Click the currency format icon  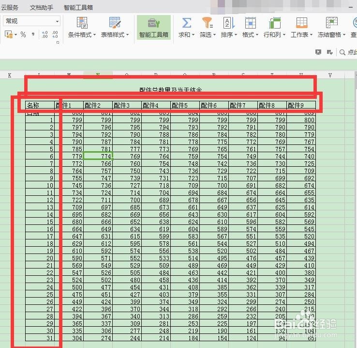click(9, 35)
